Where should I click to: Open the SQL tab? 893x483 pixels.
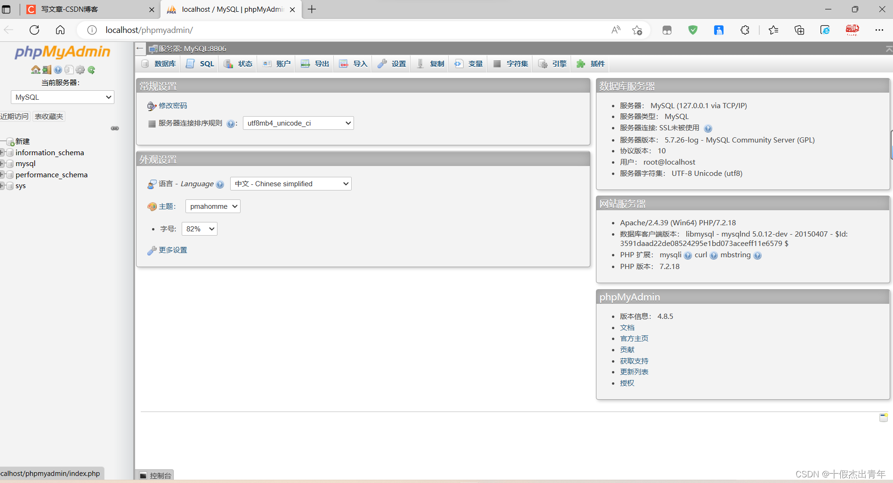click(x=200, y=64)
